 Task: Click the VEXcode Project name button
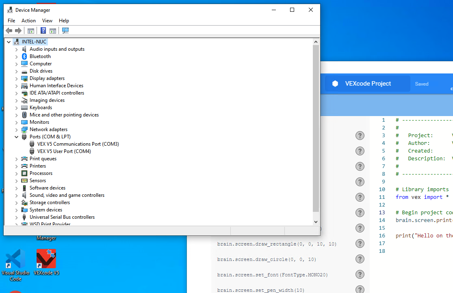point(368,84)
